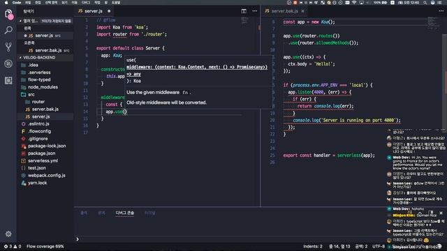Click the Wi-Fi icon in menu bar
This screenshot has width=447, height=251.
pyautogui.click(x=354, y=3)
